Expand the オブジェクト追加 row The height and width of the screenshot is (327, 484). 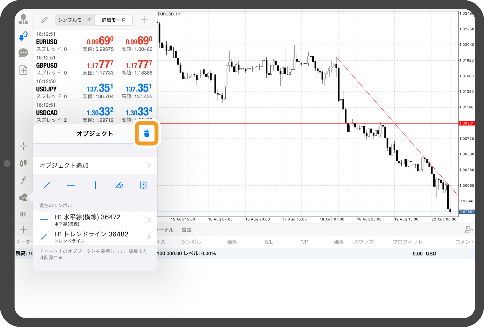pos(95,166)
